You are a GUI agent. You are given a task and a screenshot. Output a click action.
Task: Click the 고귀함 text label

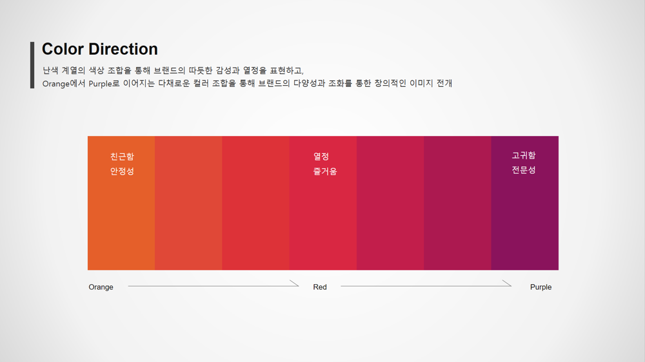coord(524,155)
